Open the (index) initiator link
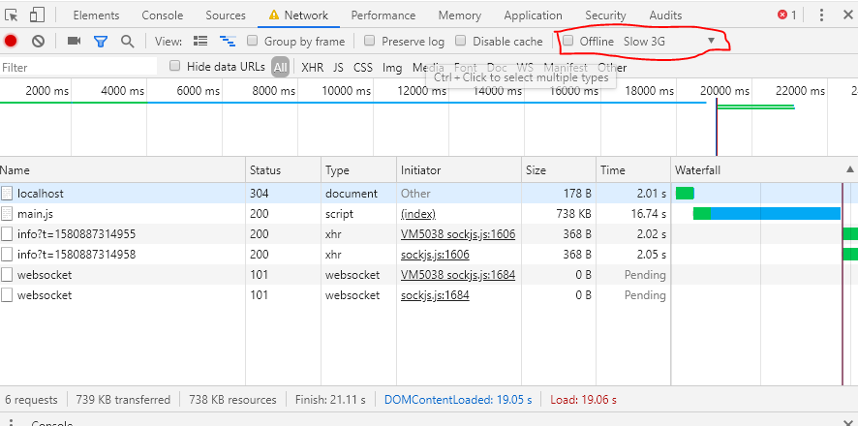The height and width of the screenshot is (426, 858). (x=418, y=214)
